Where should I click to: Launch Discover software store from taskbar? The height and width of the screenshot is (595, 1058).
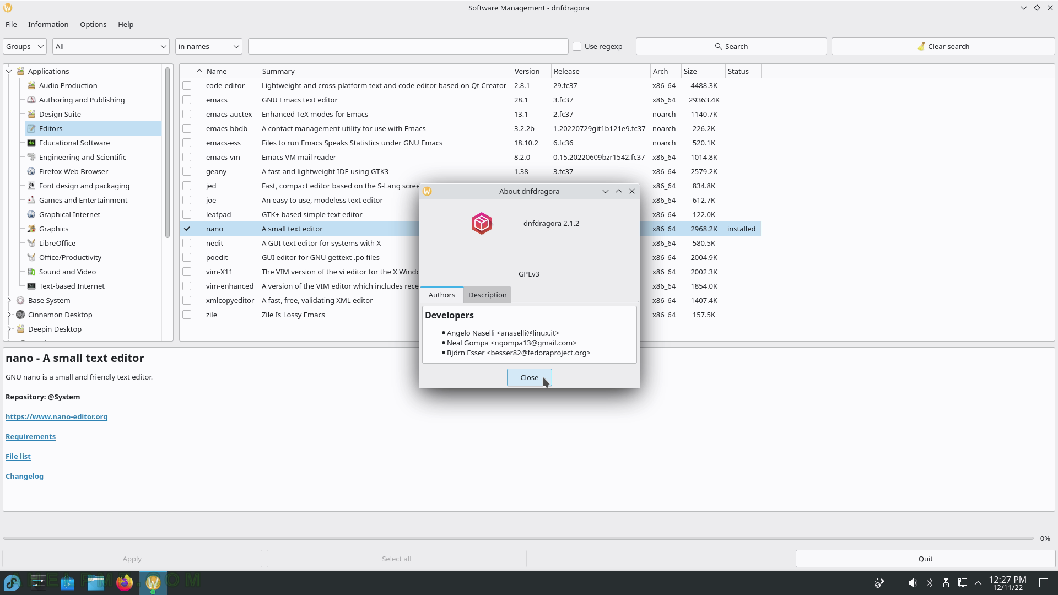(67, 582)
